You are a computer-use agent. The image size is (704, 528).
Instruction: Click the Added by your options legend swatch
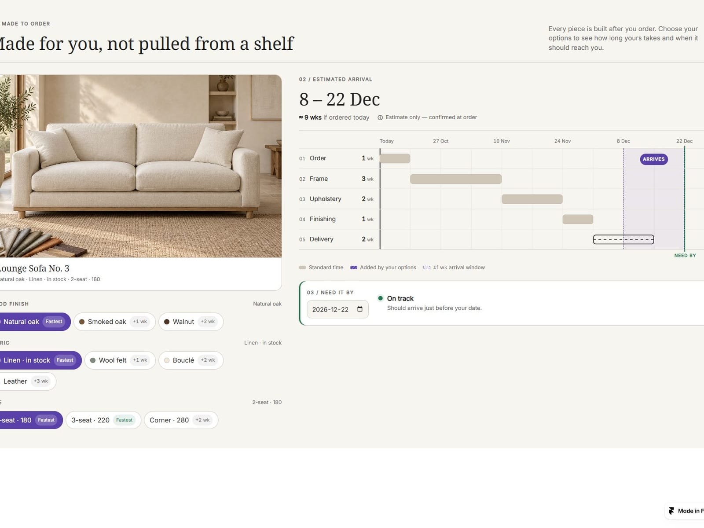(x=353, y=268)
